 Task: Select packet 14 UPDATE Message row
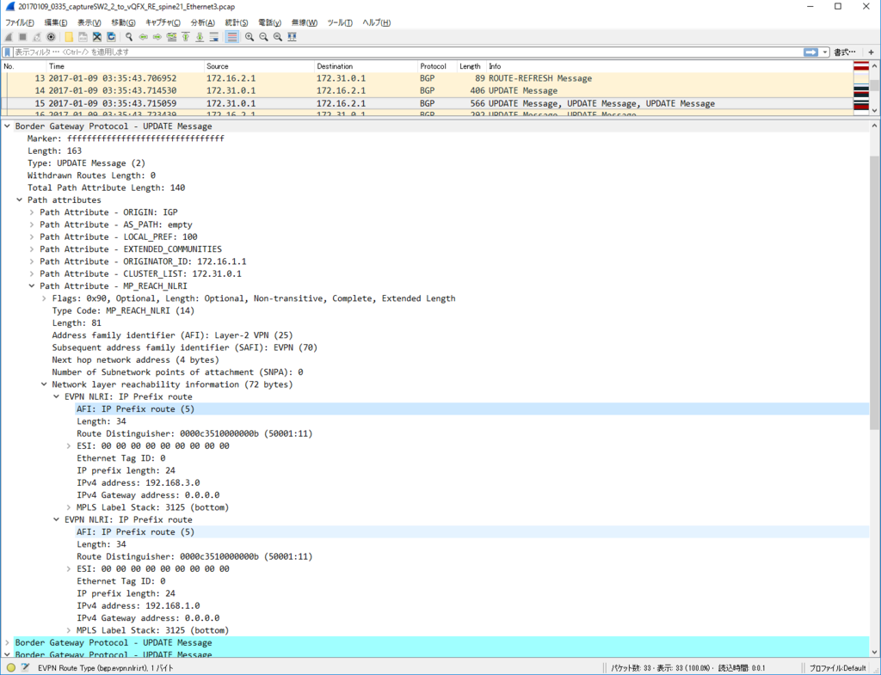click(427, 91)
